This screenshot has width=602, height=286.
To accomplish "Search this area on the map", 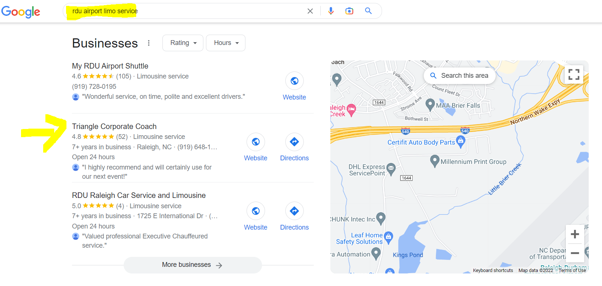I will click(x=460, y=76).
